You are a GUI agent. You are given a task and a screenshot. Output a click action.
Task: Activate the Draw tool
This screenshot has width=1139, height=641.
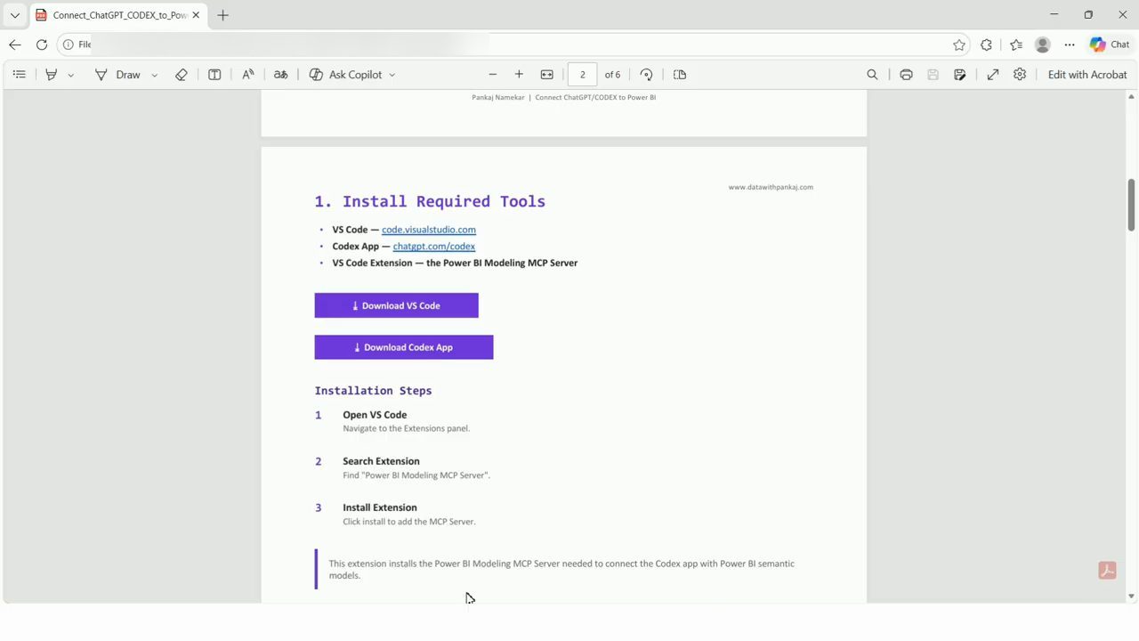(117, 75)
